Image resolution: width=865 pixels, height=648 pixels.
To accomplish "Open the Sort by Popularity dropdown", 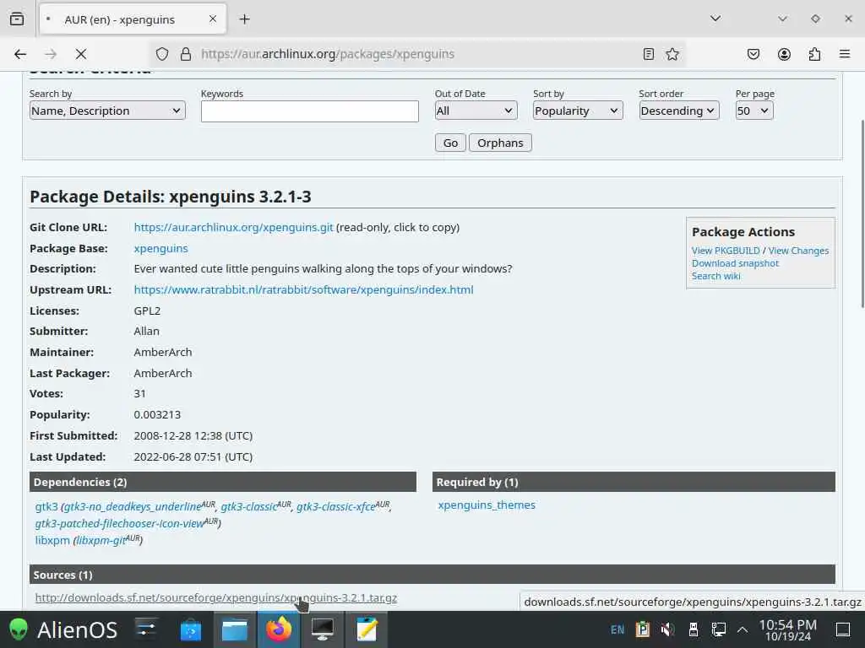I will pos(578,111).
